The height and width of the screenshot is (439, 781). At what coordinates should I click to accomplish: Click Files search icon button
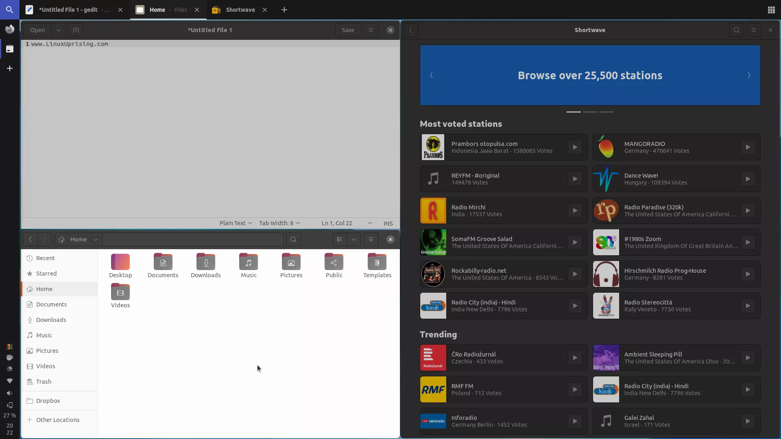293,239
